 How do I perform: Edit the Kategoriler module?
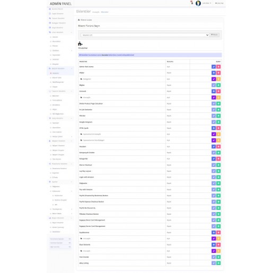click(x=214, y=158)
